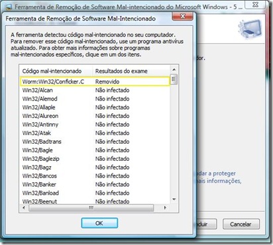Select the Win32/Bagz entry
The width and height of the screenshot is (273, 245).
click(37, 168)
